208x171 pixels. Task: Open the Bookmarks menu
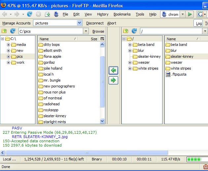click(x=122, y=14)
